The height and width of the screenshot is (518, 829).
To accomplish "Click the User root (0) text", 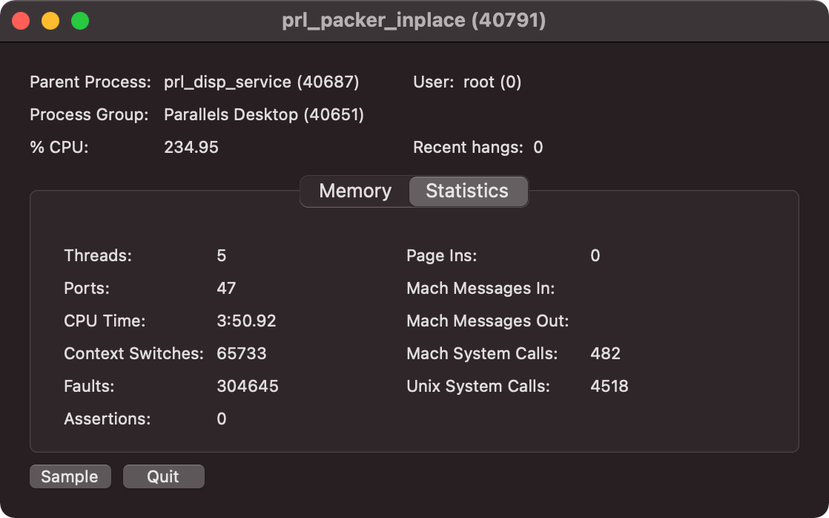I will 492,82.
